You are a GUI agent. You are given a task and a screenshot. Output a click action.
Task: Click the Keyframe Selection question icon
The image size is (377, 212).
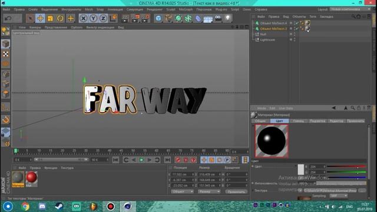(x=193, y=160)
